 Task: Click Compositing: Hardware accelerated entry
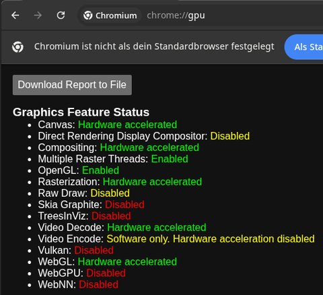pyautogui.click(x=118, y=147)
